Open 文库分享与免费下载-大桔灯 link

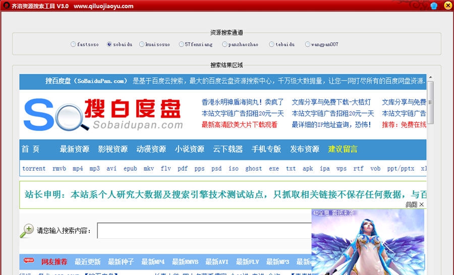pyautogui.click(x=331, y=102)
